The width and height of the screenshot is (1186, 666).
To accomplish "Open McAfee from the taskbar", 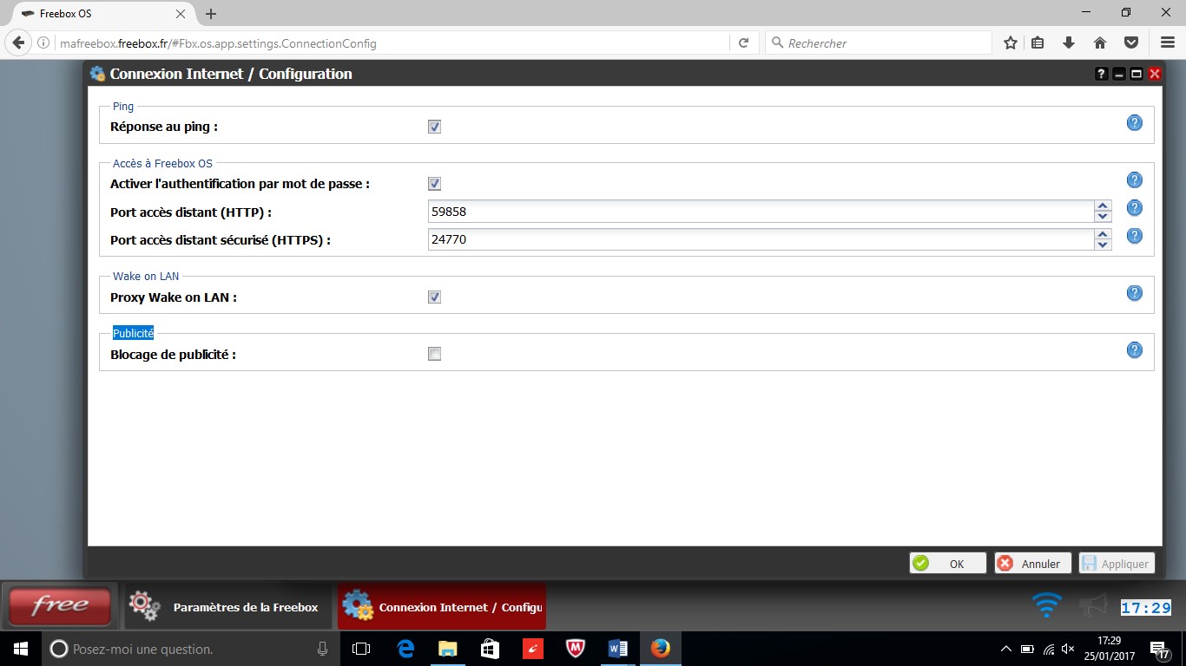I will point(575,649).
